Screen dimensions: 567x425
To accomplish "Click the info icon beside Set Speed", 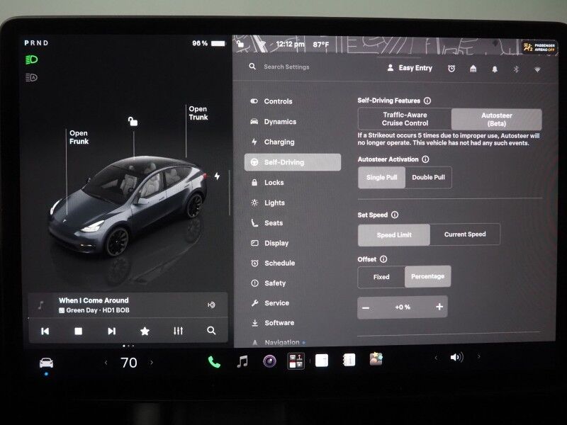I will tap(395, 215).
